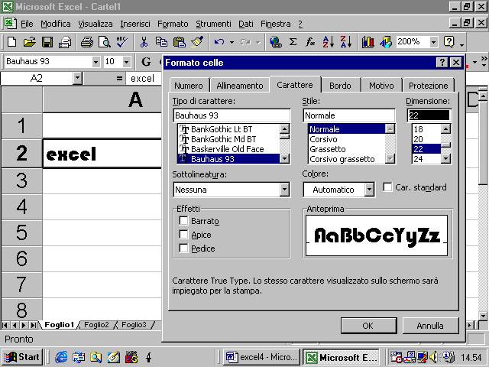
Task: Open the 200% zoom dropdown
Action: tap(433, 42)
